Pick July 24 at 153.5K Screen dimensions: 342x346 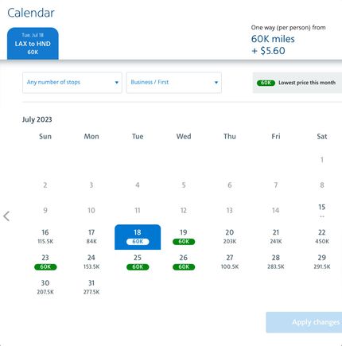pyautogui.click(x=91, y=262)
